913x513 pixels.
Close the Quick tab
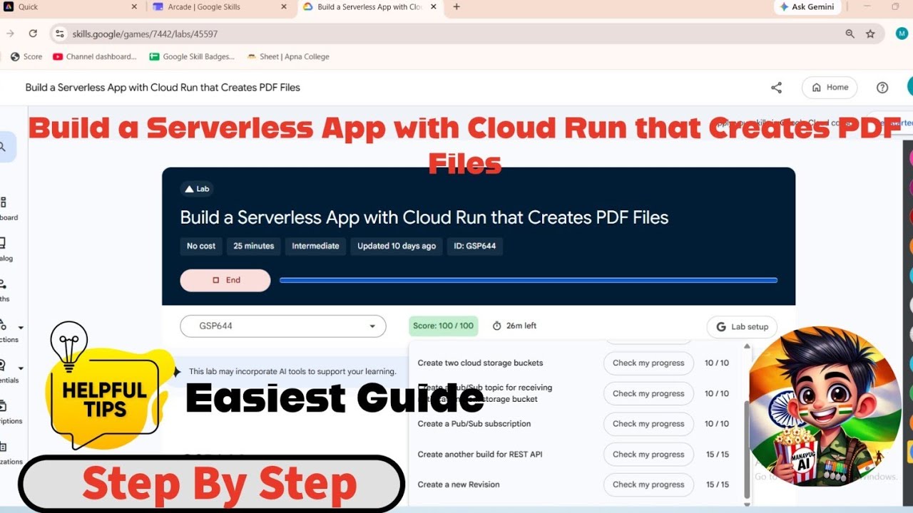click(134, 7)
